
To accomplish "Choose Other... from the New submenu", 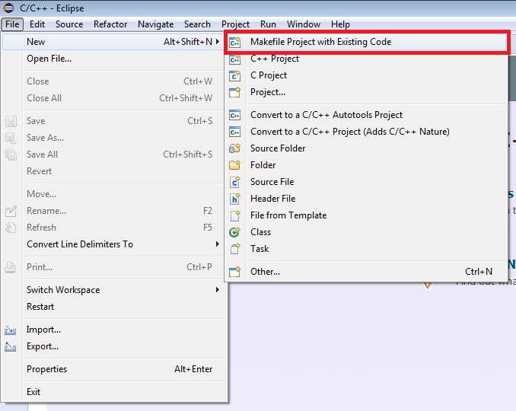I will click(265, 272).
